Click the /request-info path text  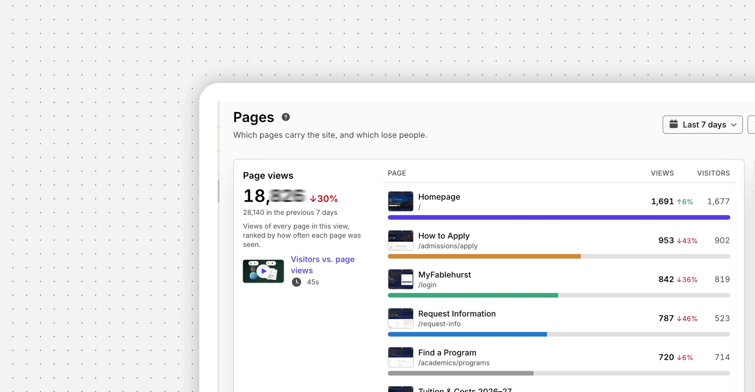tap(439, 324)
